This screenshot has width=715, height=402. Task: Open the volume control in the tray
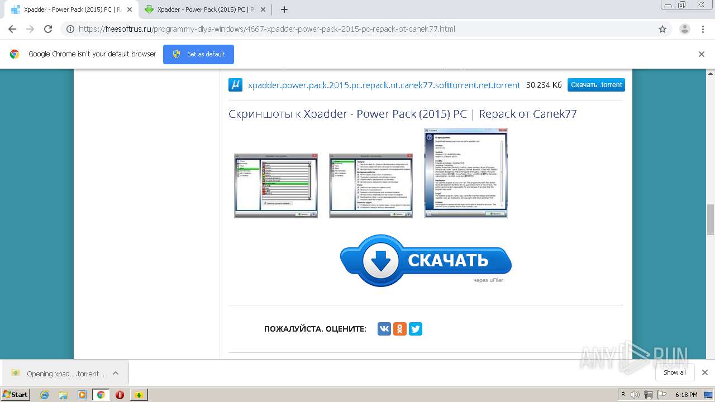635,395
